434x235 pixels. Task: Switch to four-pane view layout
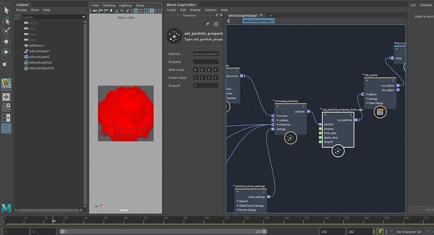[6, 107]
